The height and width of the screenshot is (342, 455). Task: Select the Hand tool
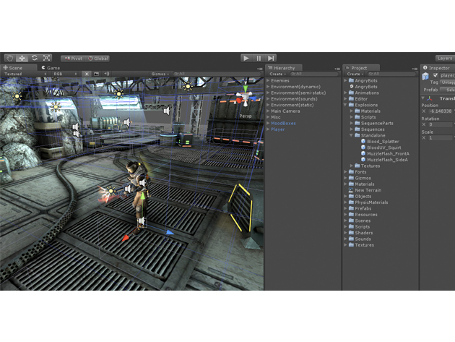(x=9, y=58)
